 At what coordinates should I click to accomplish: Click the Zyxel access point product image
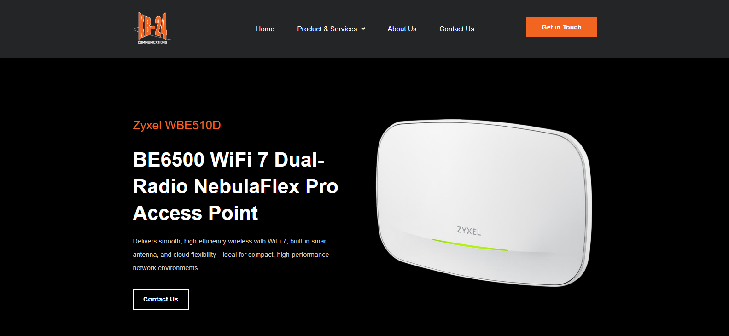click(484, 203)
